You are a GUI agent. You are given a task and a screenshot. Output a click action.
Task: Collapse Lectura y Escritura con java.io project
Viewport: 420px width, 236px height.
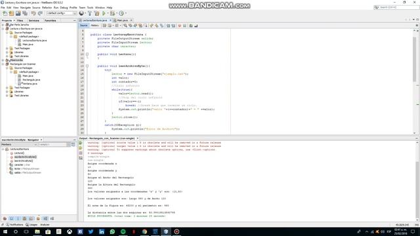coord(3,29)
